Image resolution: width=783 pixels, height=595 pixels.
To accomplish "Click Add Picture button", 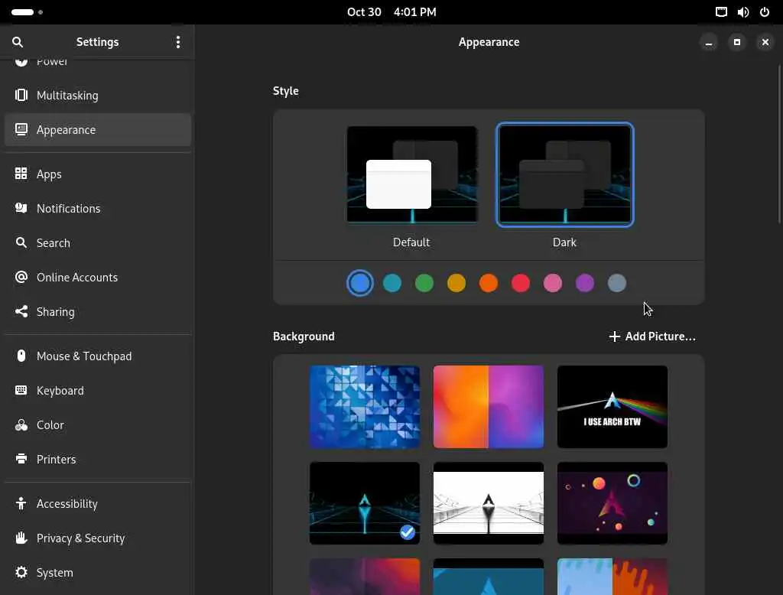I will pyautogui.click(x=652, y=337).
